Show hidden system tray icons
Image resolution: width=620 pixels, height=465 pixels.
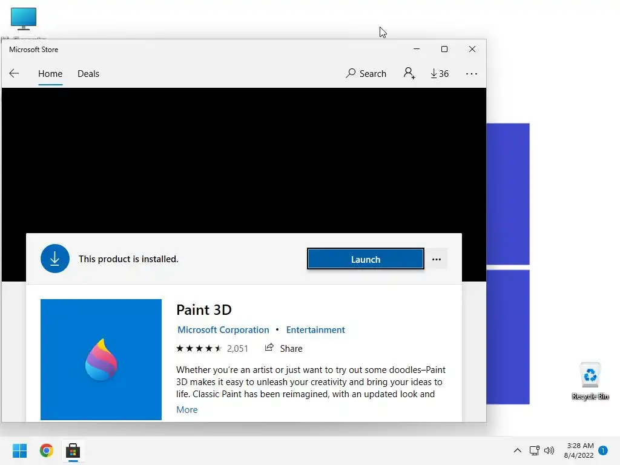[x=517, y=450]
